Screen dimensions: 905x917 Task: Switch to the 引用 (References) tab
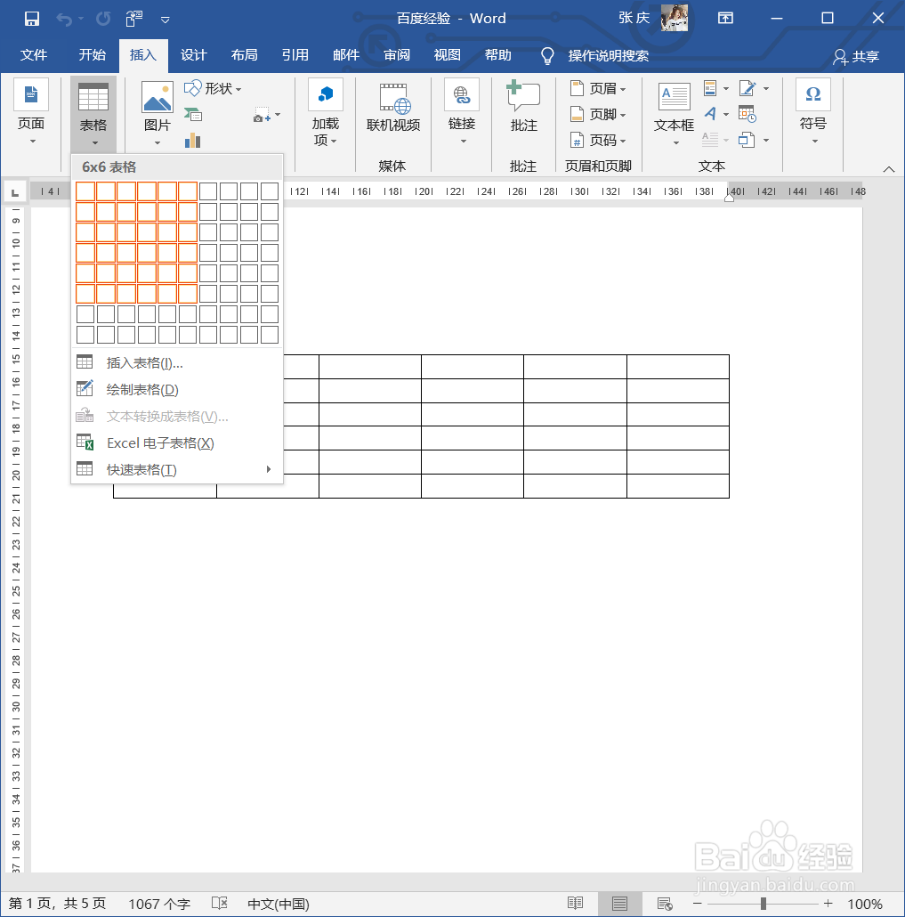pyautogui.click(x=295, y=55)
